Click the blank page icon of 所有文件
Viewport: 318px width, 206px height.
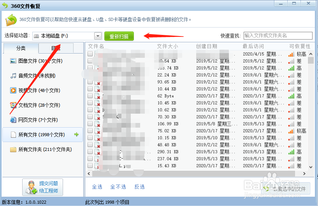point(13,135)
